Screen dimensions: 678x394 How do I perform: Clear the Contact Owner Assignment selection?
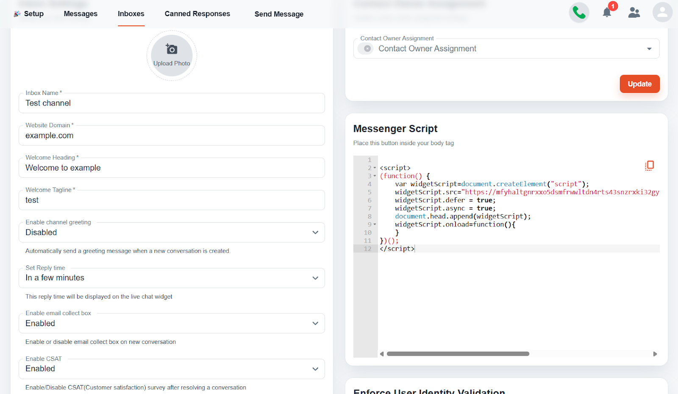(367, 49)
